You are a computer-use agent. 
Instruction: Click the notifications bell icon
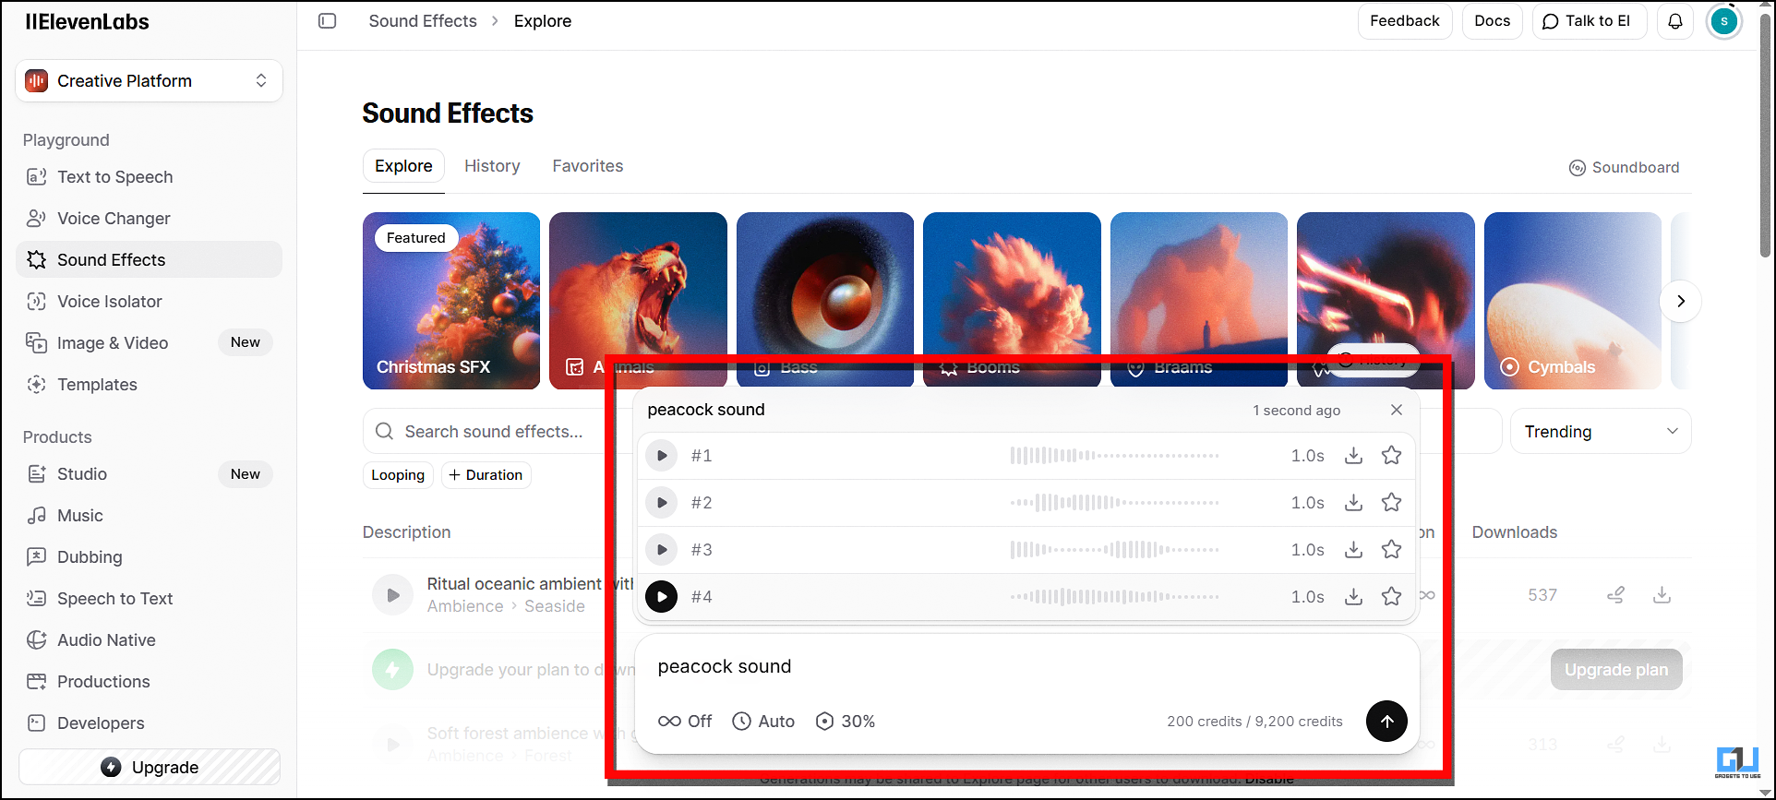(1674, 21)
